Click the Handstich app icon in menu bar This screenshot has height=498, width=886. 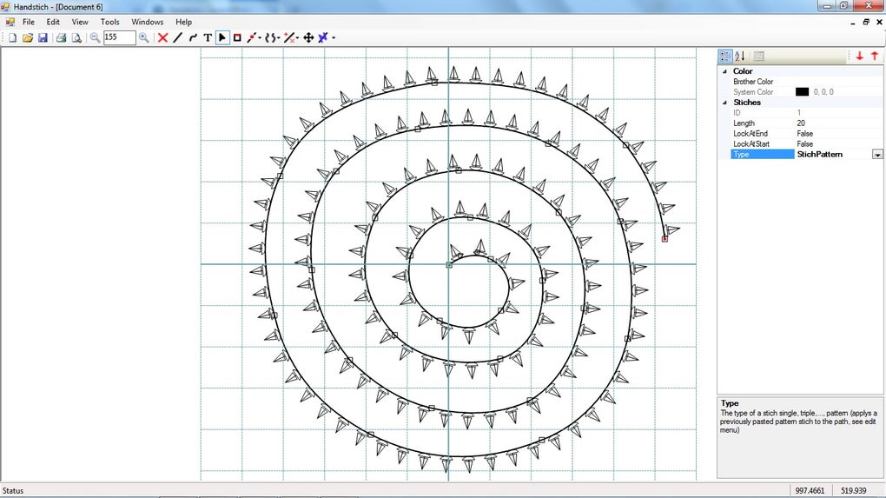(10, 22)
